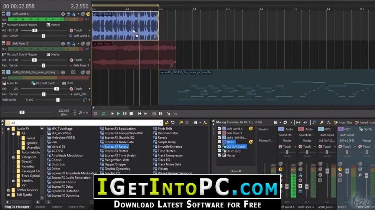Click the Insert Bus button

point(343,122)
